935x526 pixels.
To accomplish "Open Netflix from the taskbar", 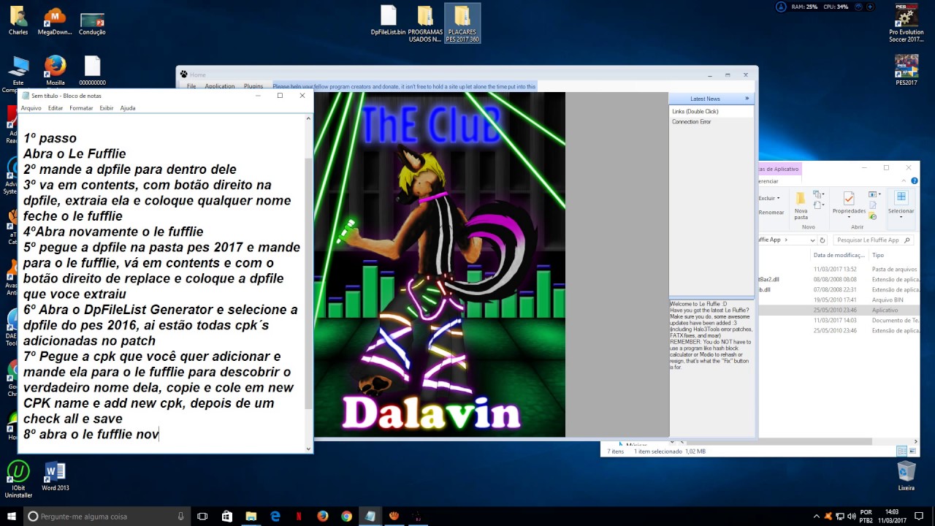I will (x=299, y=516).
